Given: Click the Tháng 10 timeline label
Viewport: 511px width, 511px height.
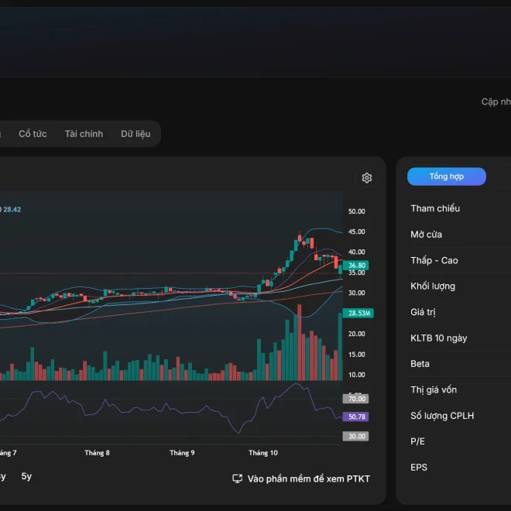Looking at the screenshot, I should 263,453.
